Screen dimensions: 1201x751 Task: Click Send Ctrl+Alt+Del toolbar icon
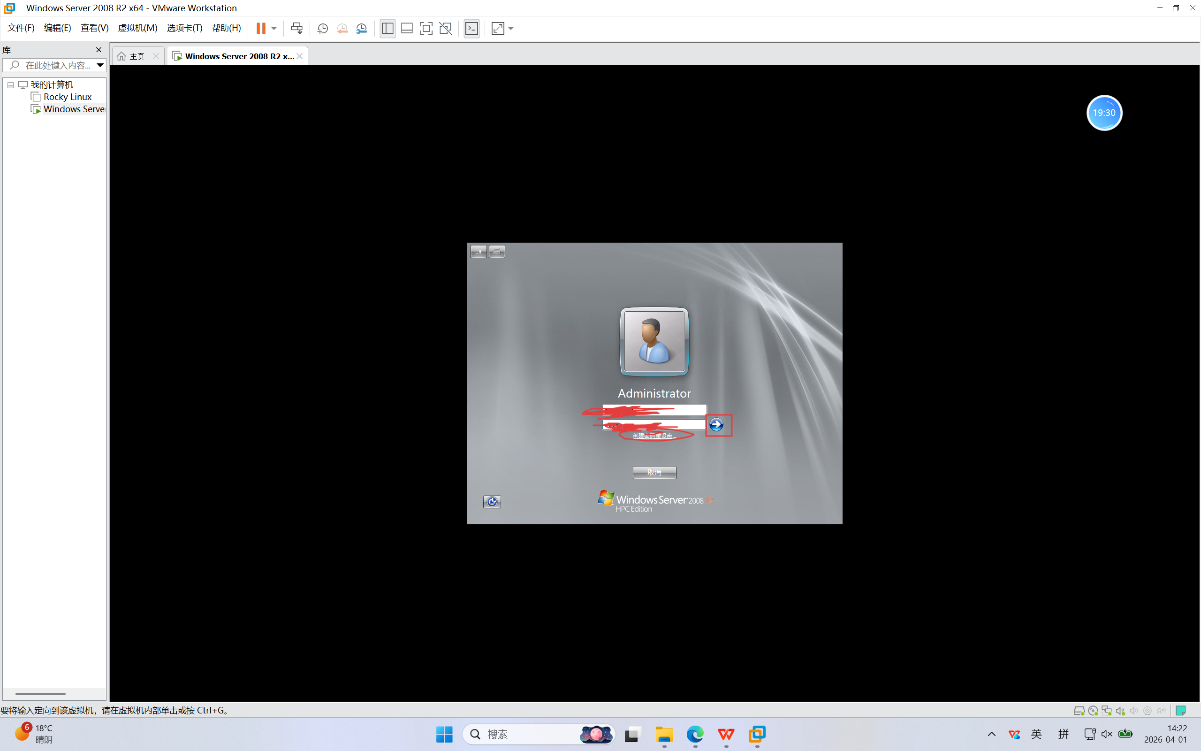click(296, 28)
